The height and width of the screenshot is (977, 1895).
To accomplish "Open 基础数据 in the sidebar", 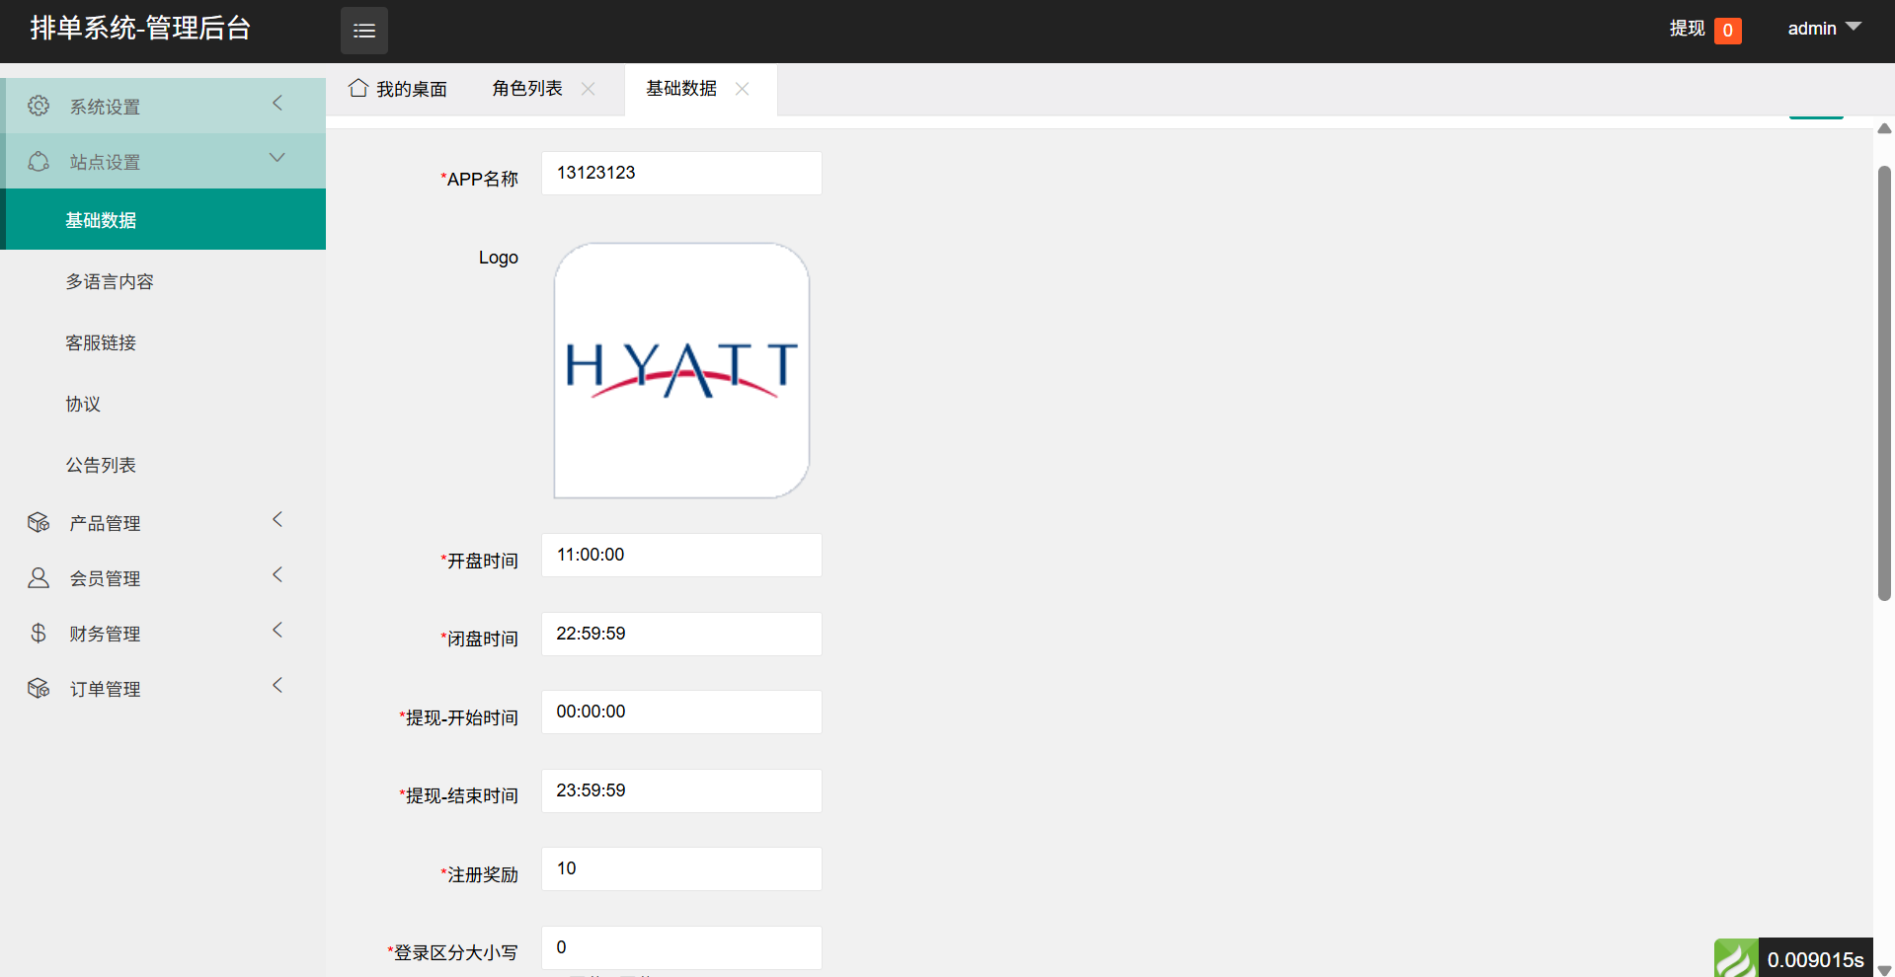I will point(163,219).
